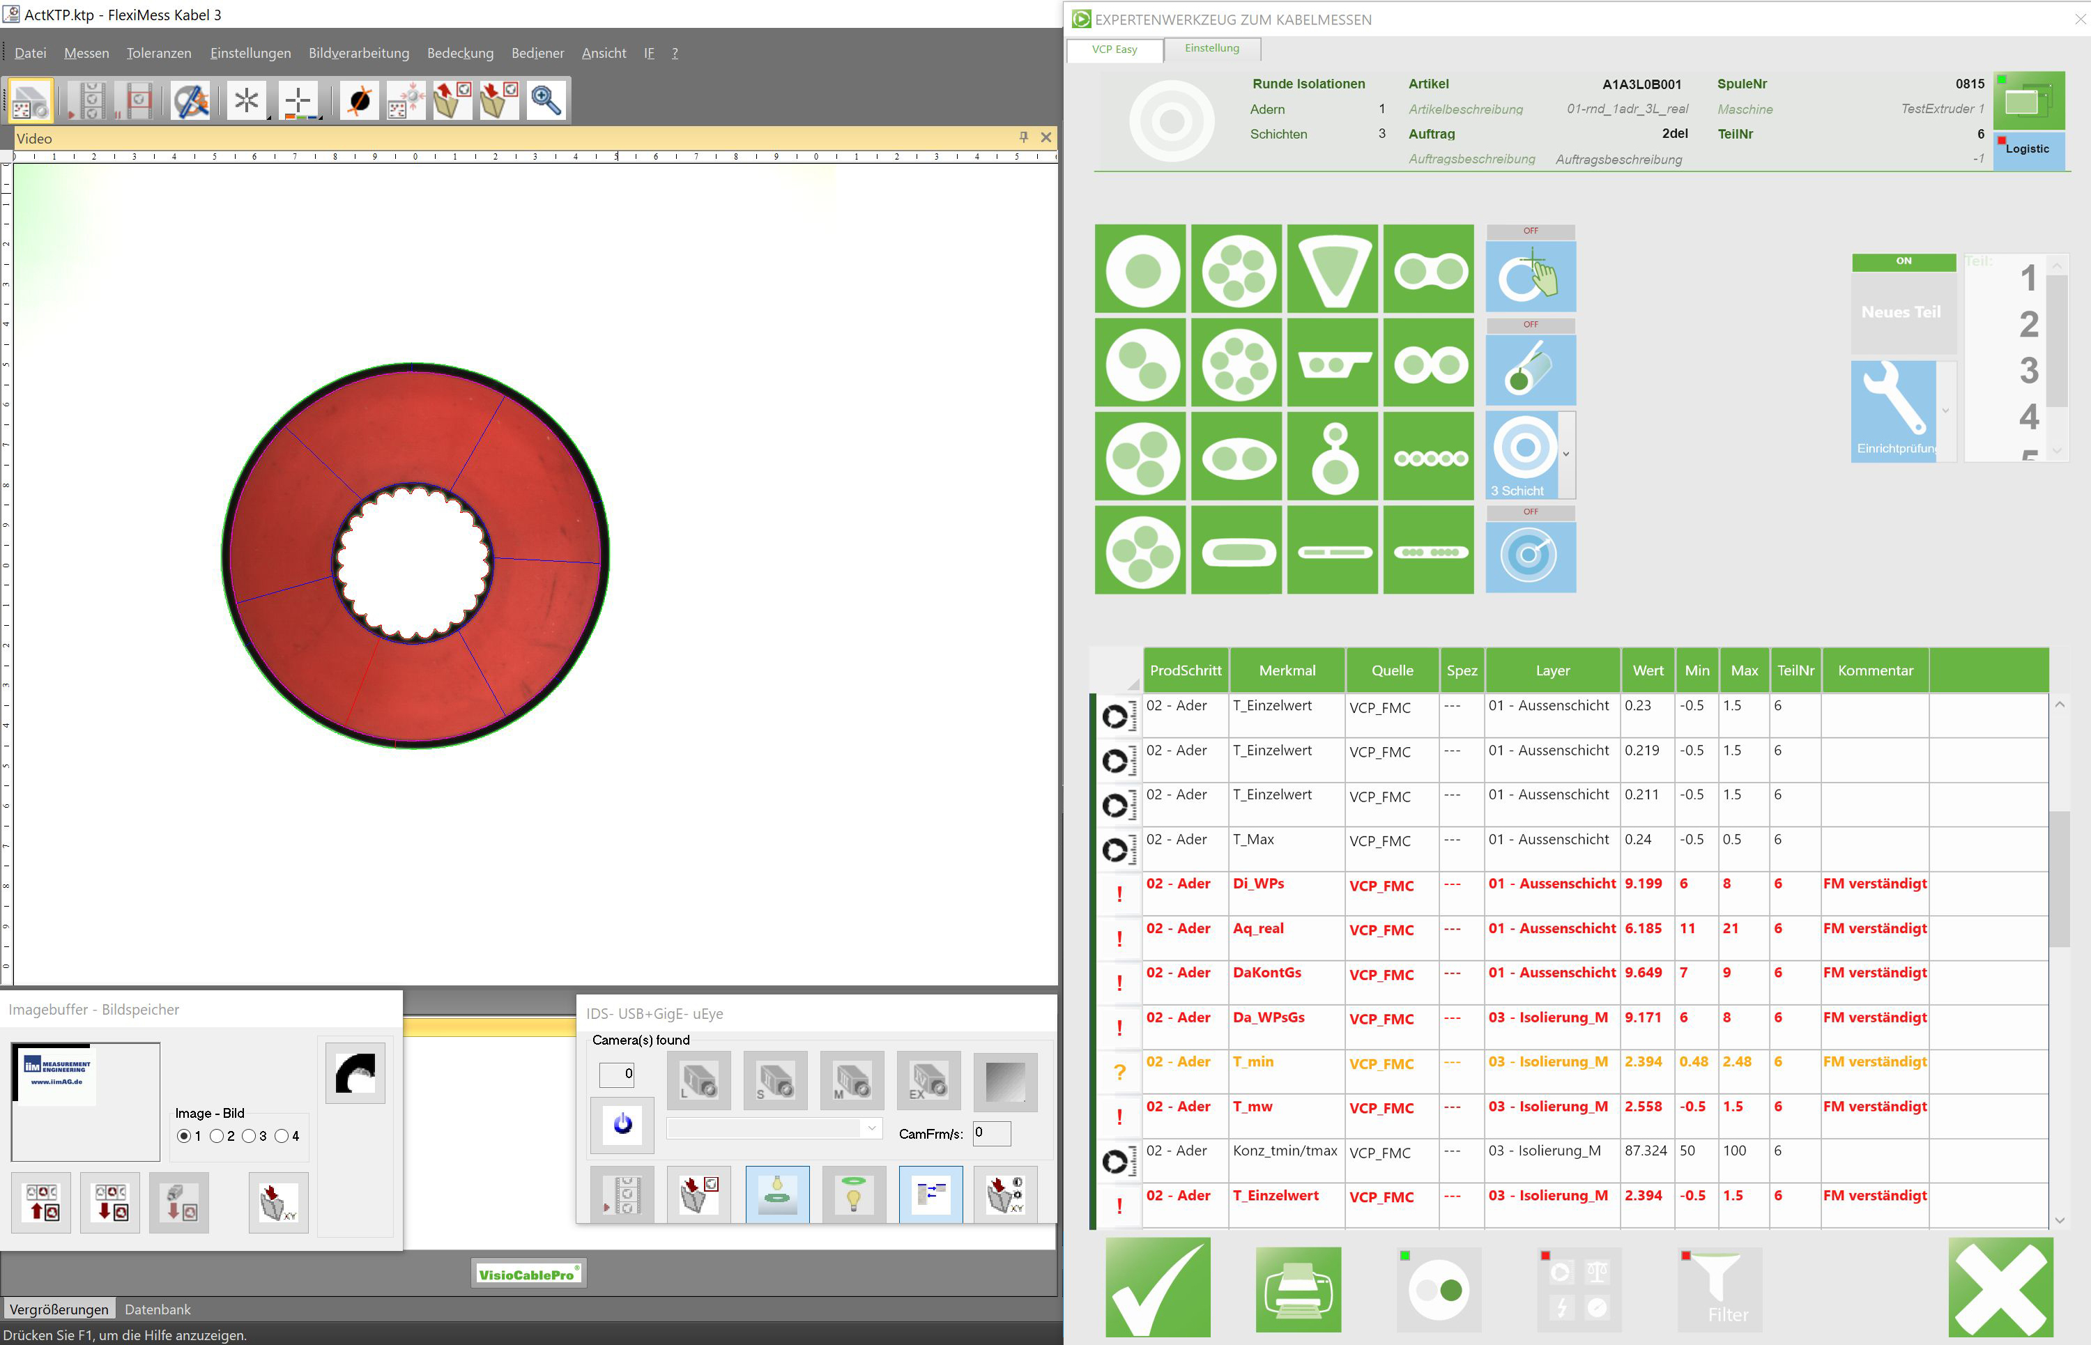
Task: Expand the Einrichtprüfung dropdown arrow
Action: point(1945,410)
